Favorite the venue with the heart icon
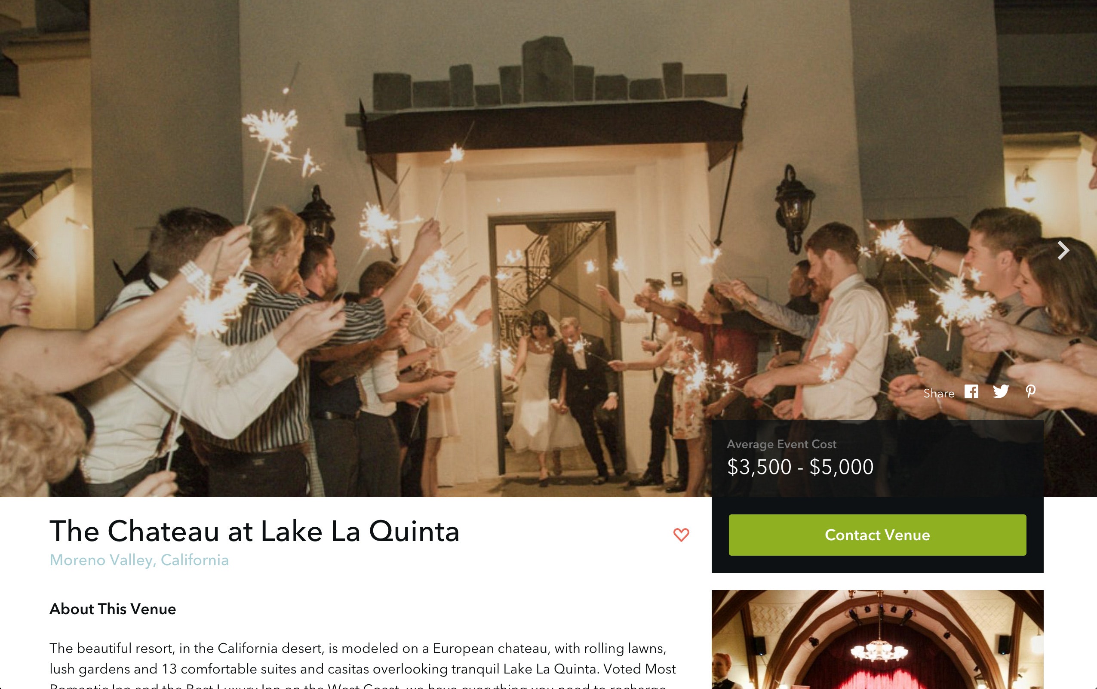The image size is (1097, 689). 681,535
